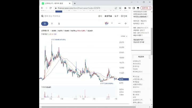This screenshot has height=108, width=192.
Task: Click info icon beside 배당수익률
Action: click(x=142, y=35)
